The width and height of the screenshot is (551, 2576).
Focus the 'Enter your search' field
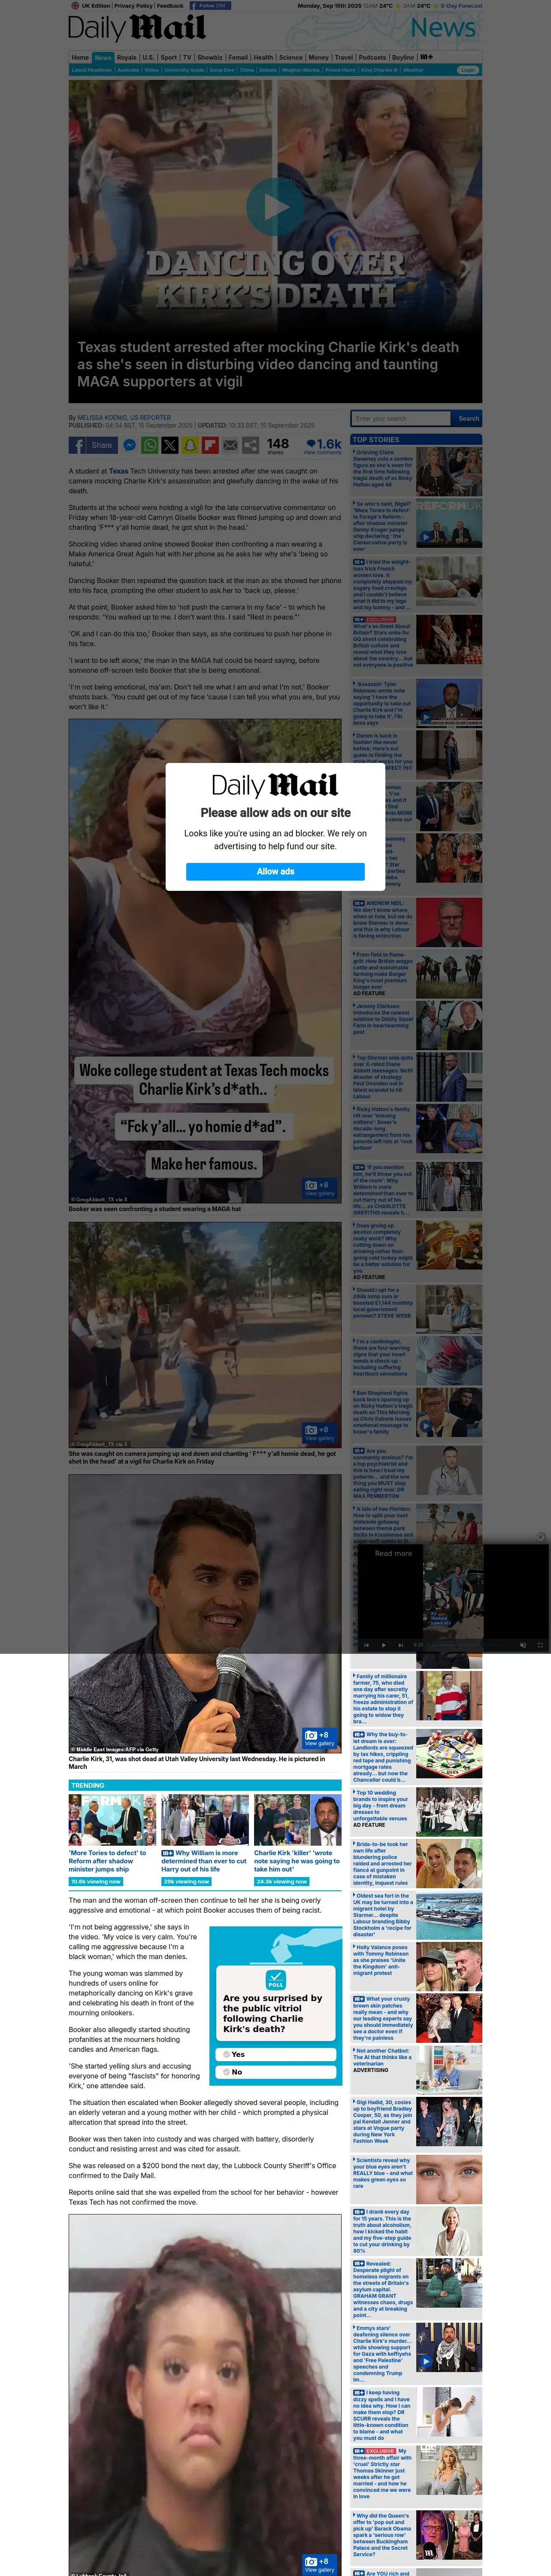[x=402, y=419]
